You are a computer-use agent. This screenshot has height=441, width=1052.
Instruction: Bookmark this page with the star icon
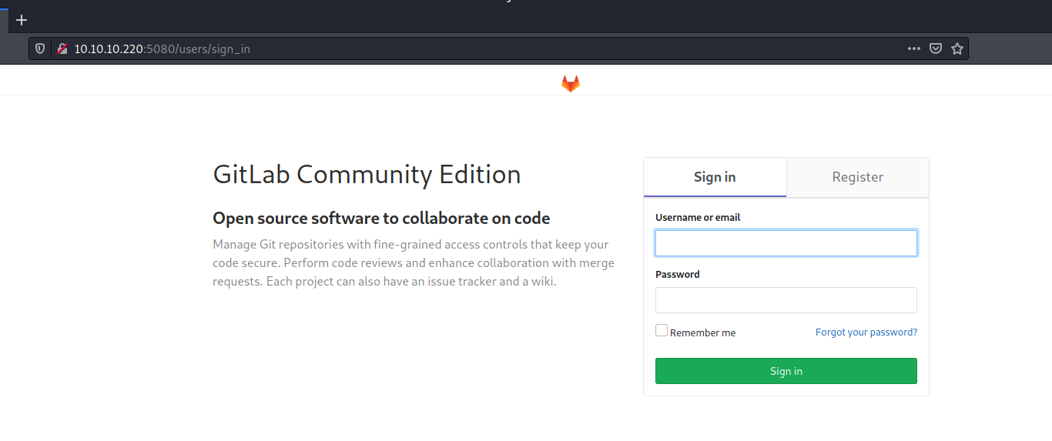click(957, 48)
